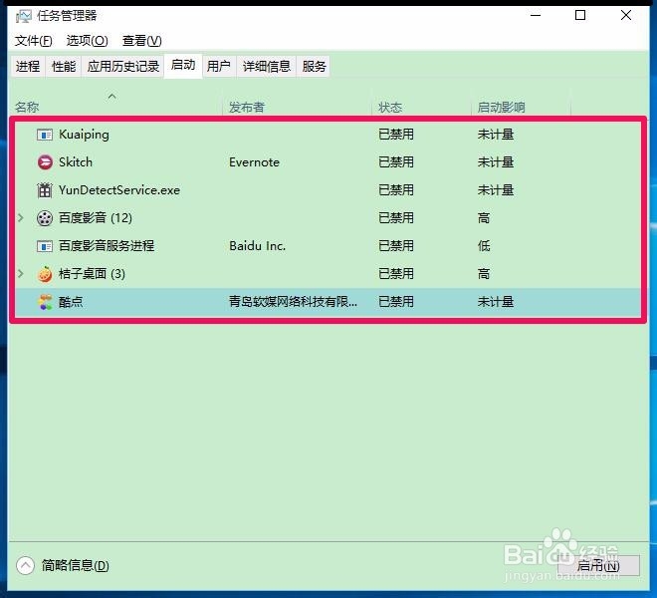Switch to the 用户 tab
Screen dimensions: 657x598
(x=219, y=67)
